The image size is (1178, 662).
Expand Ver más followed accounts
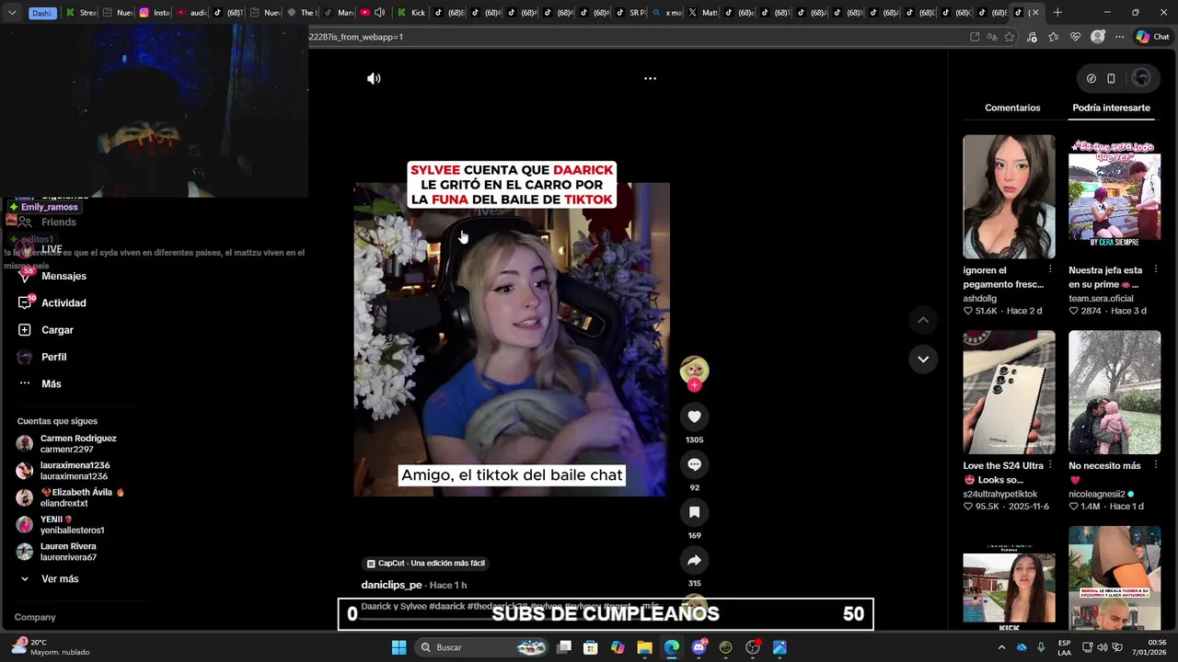tap(50, 579)
